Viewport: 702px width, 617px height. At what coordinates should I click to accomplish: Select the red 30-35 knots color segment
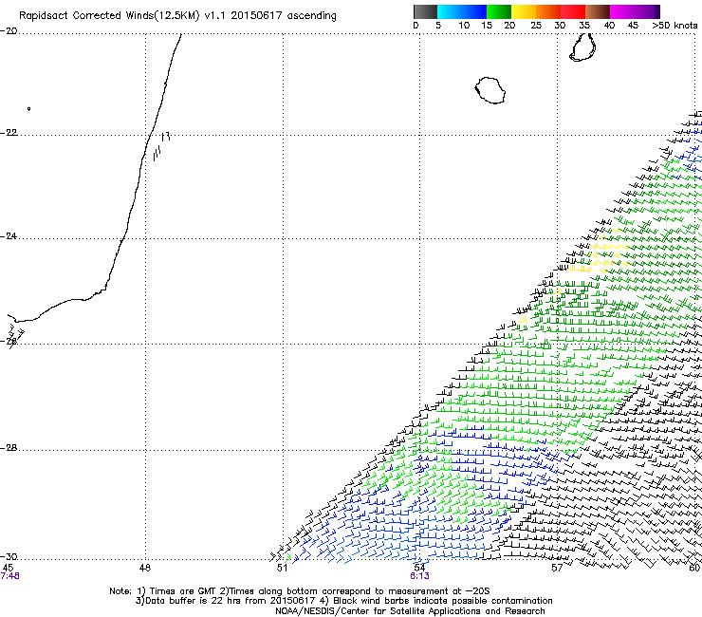pos(573,11)
